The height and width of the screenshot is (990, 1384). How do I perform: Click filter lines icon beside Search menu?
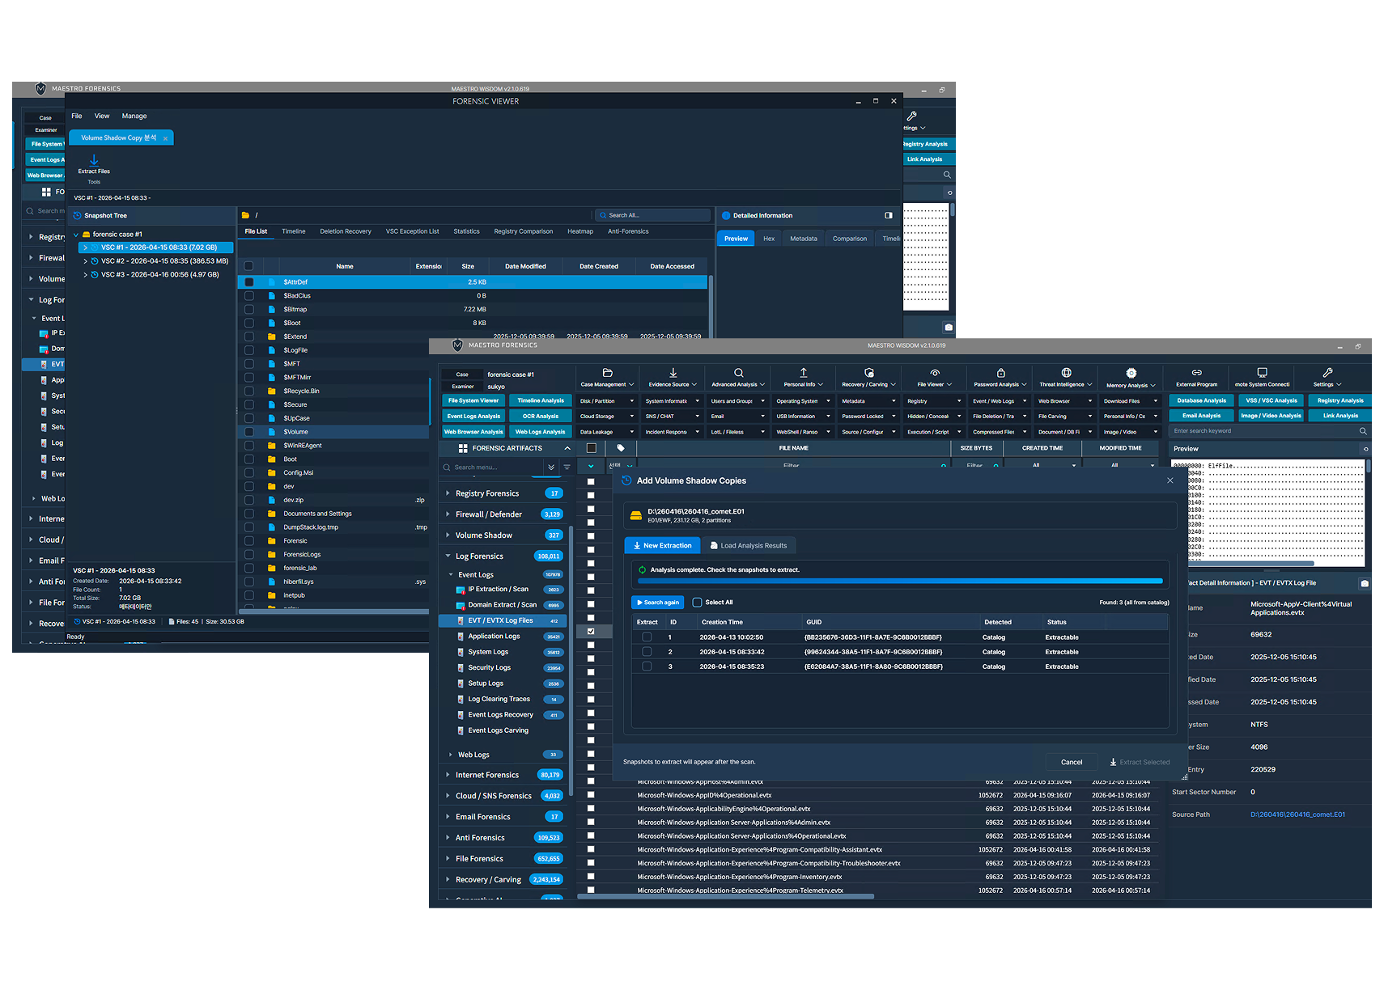pos(567,467)
